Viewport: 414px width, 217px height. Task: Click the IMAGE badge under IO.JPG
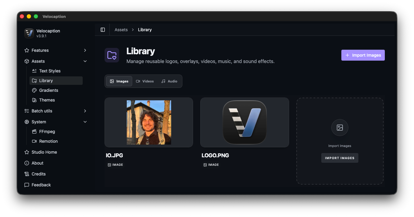coord(115,165)
